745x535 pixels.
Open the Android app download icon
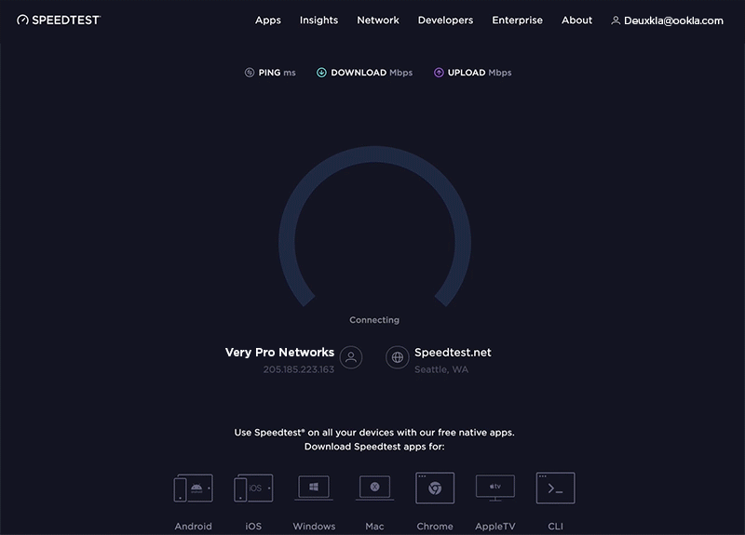[193, 488]
